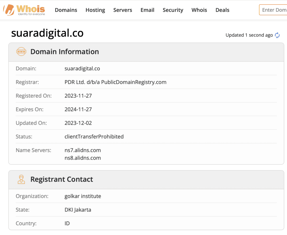Open the Hosting menu

point(95,10)
